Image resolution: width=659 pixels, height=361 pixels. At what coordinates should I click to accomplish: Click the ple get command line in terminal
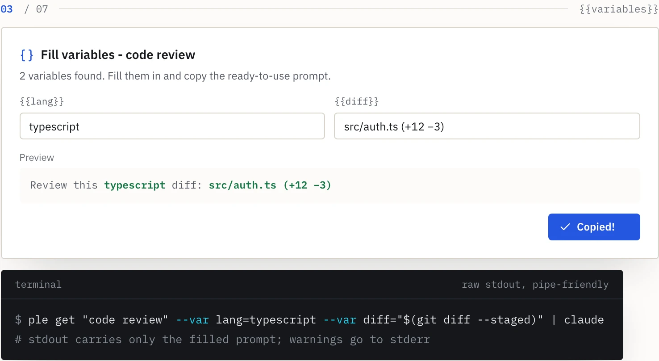click(x=309, y=320)
